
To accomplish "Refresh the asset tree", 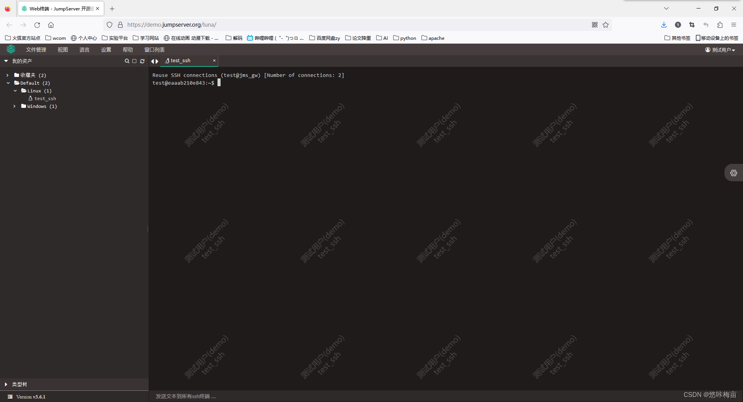I will (142, 61).
